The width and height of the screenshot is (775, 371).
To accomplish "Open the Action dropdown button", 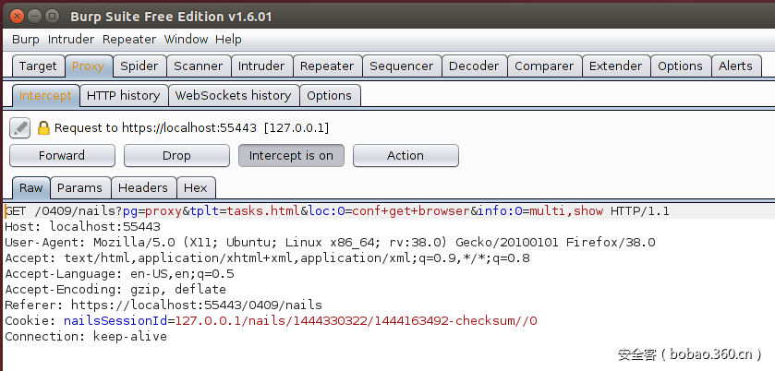I will pyautogui.click(x=406, y=156).
